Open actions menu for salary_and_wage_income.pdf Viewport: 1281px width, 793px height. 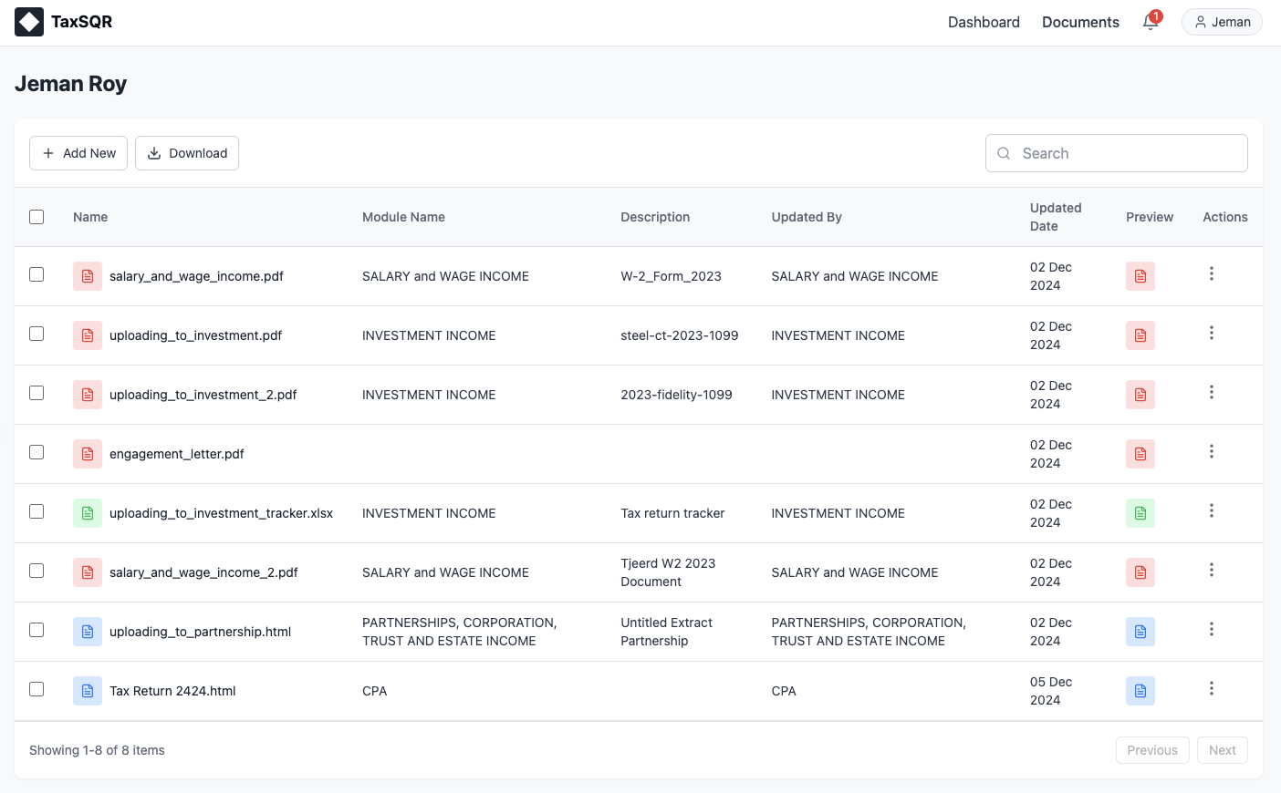coord(1211,273)
